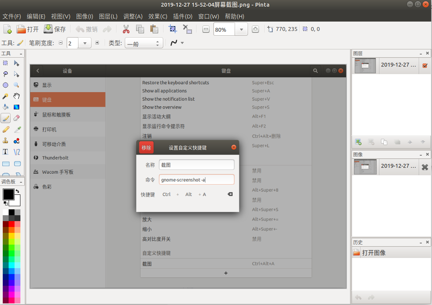Click the Paste clipboard icon
Viewport: 432px width, 305px height.
coord(154,29)
